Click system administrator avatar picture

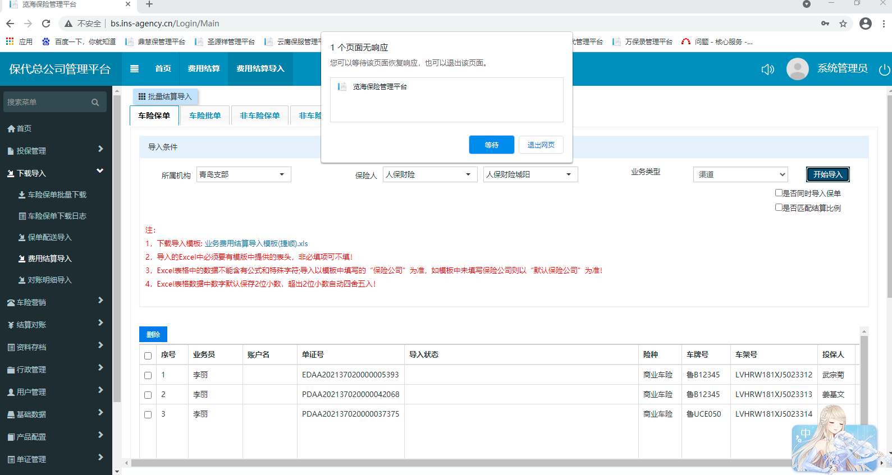(797, 69)
